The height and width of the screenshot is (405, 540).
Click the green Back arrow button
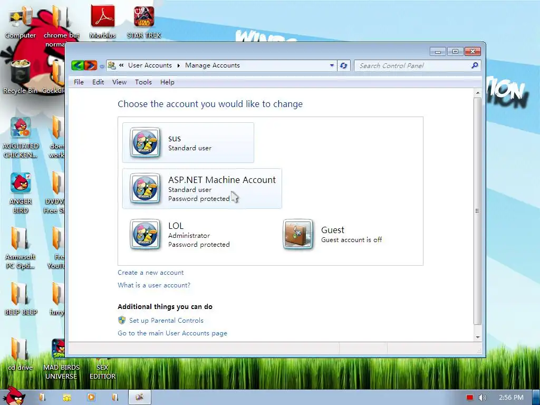coord(78,65)
